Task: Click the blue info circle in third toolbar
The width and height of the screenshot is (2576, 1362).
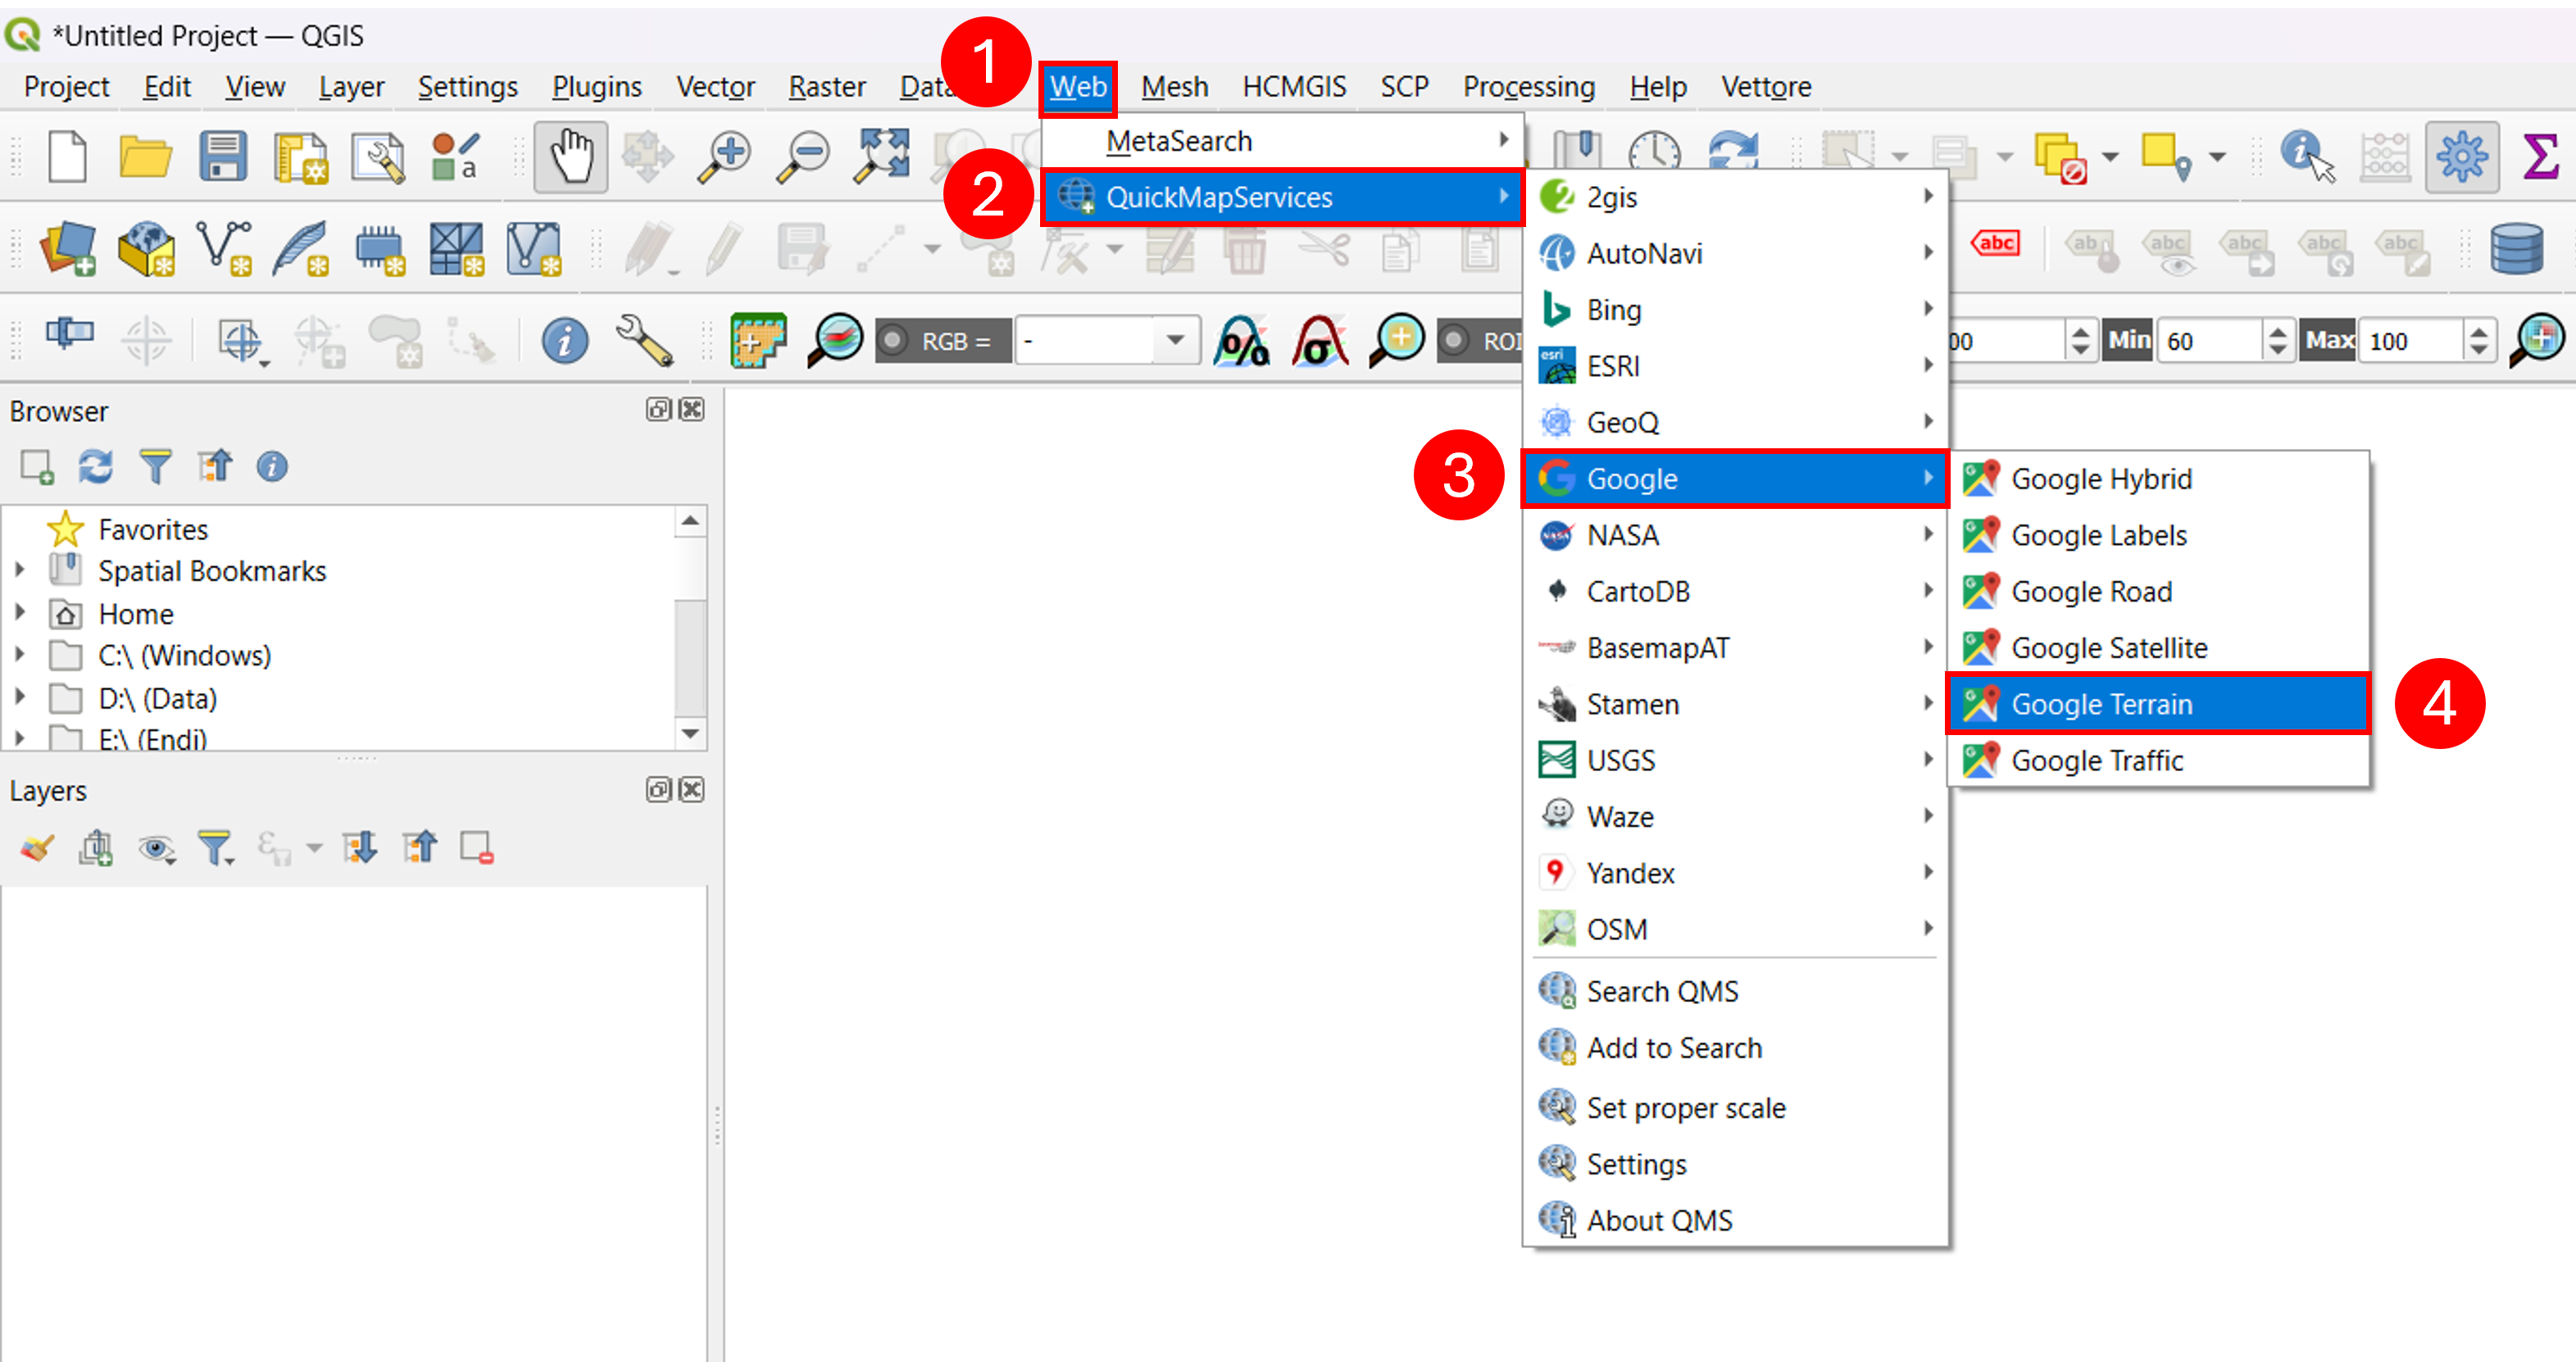Action: (x=565, y=341)
